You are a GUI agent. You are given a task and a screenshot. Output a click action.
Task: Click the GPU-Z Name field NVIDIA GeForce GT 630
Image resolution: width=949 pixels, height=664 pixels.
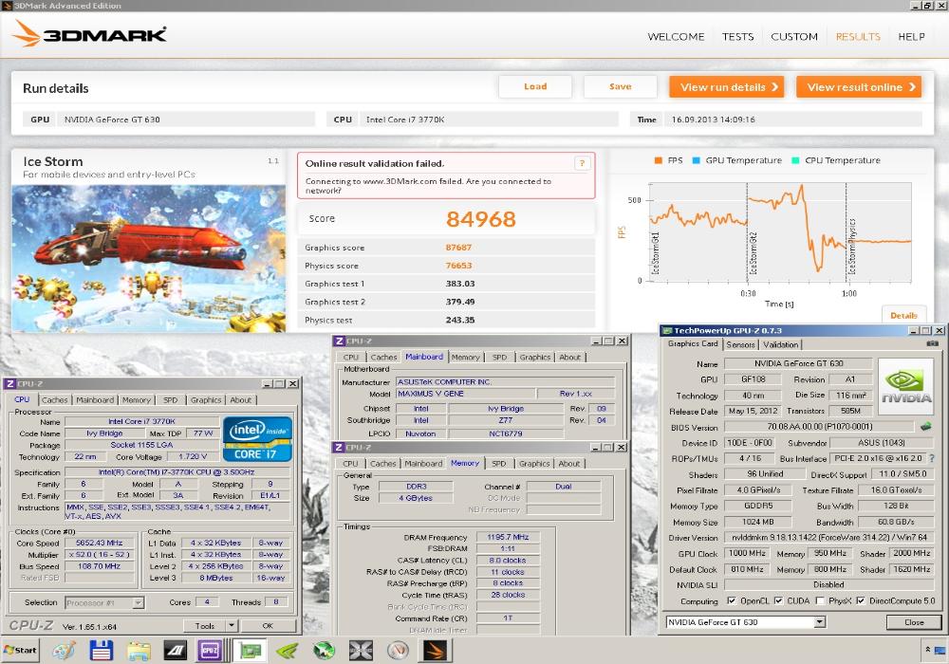pos(798,363)
